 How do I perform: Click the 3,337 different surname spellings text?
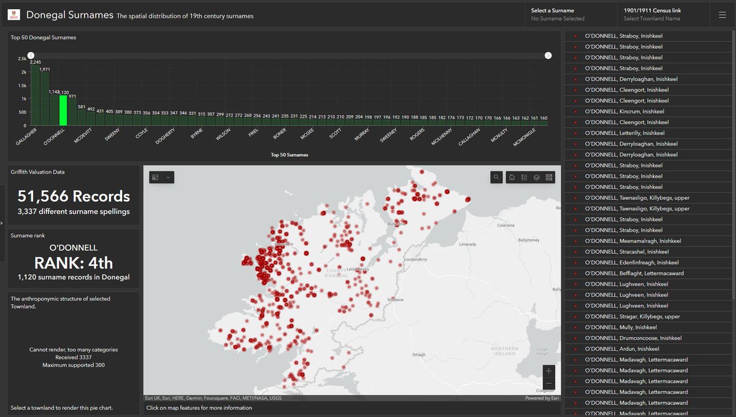pyautogui.click(x=74, y=212)
